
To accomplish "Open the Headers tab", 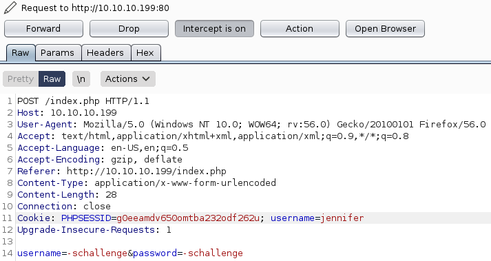I will pyautogui.click(x=106, y=52).
